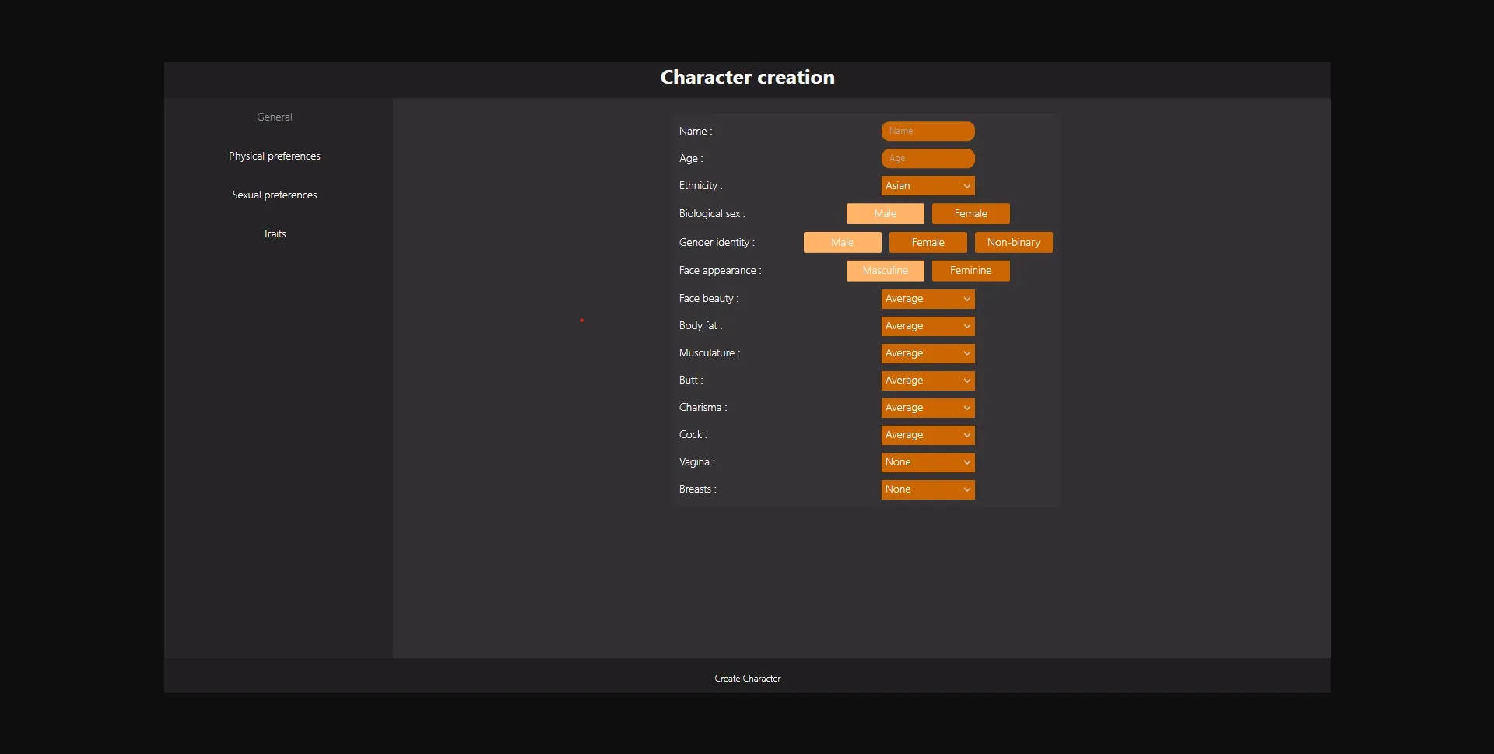Set face appearance to Feminine
Viewport: 1494px width, 754px height.
coord(970,271)
